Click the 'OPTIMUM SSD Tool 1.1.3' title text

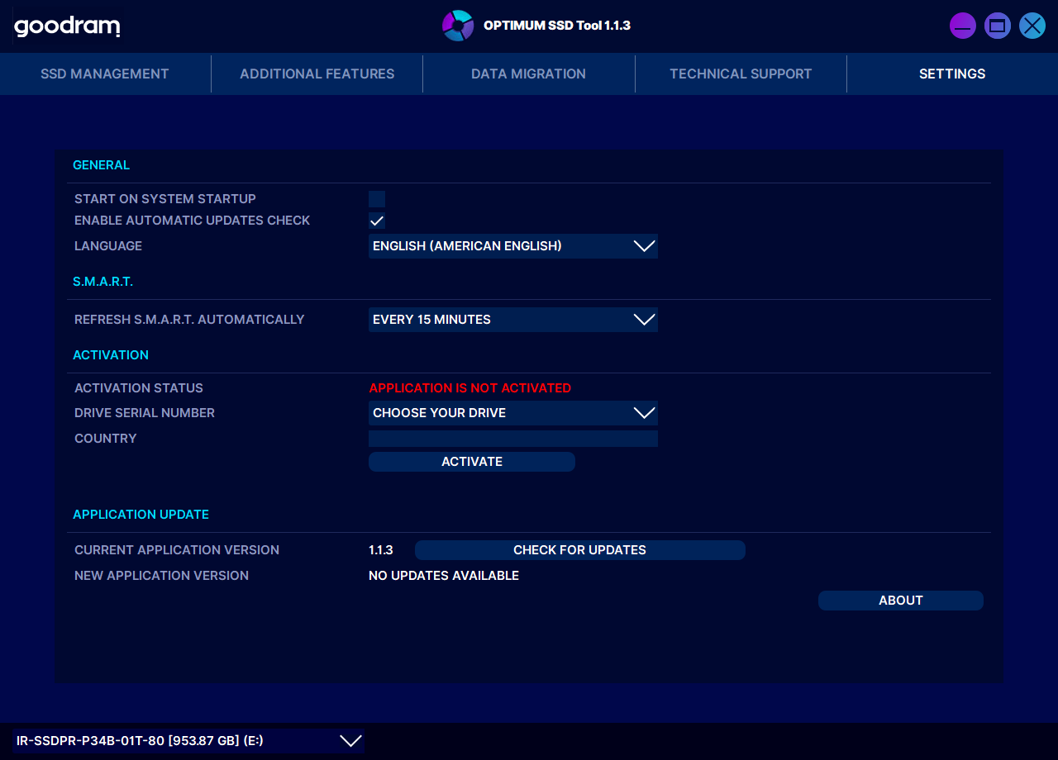557,26
